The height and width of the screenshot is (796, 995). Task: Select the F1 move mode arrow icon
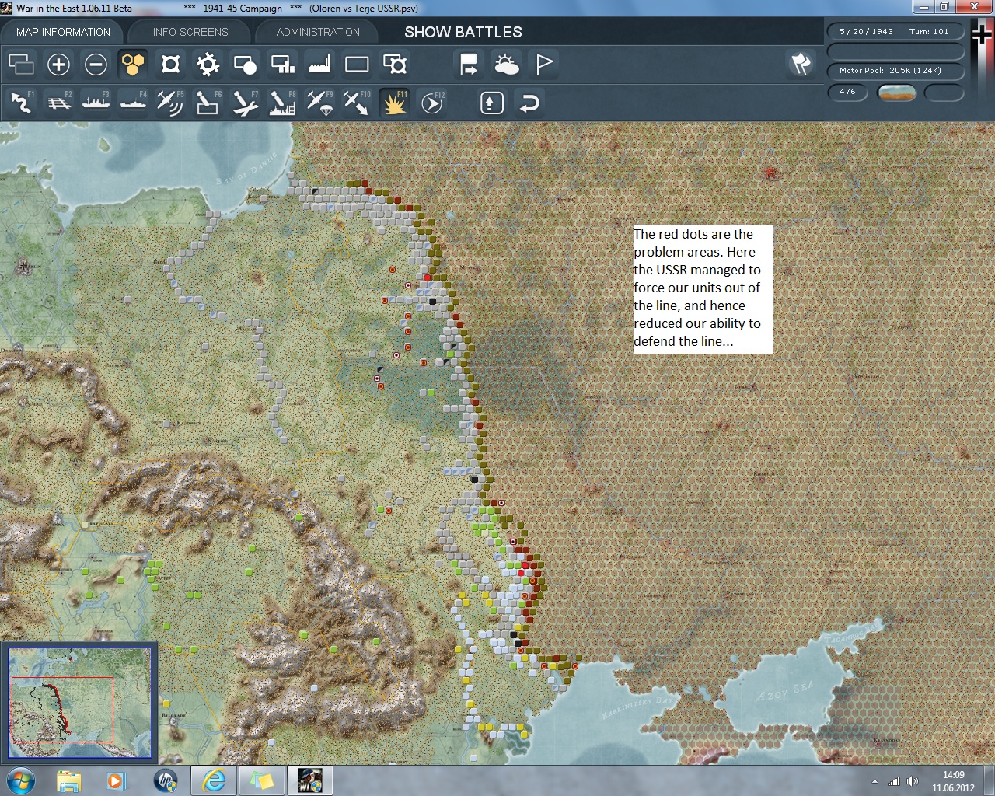click(21, 103)
